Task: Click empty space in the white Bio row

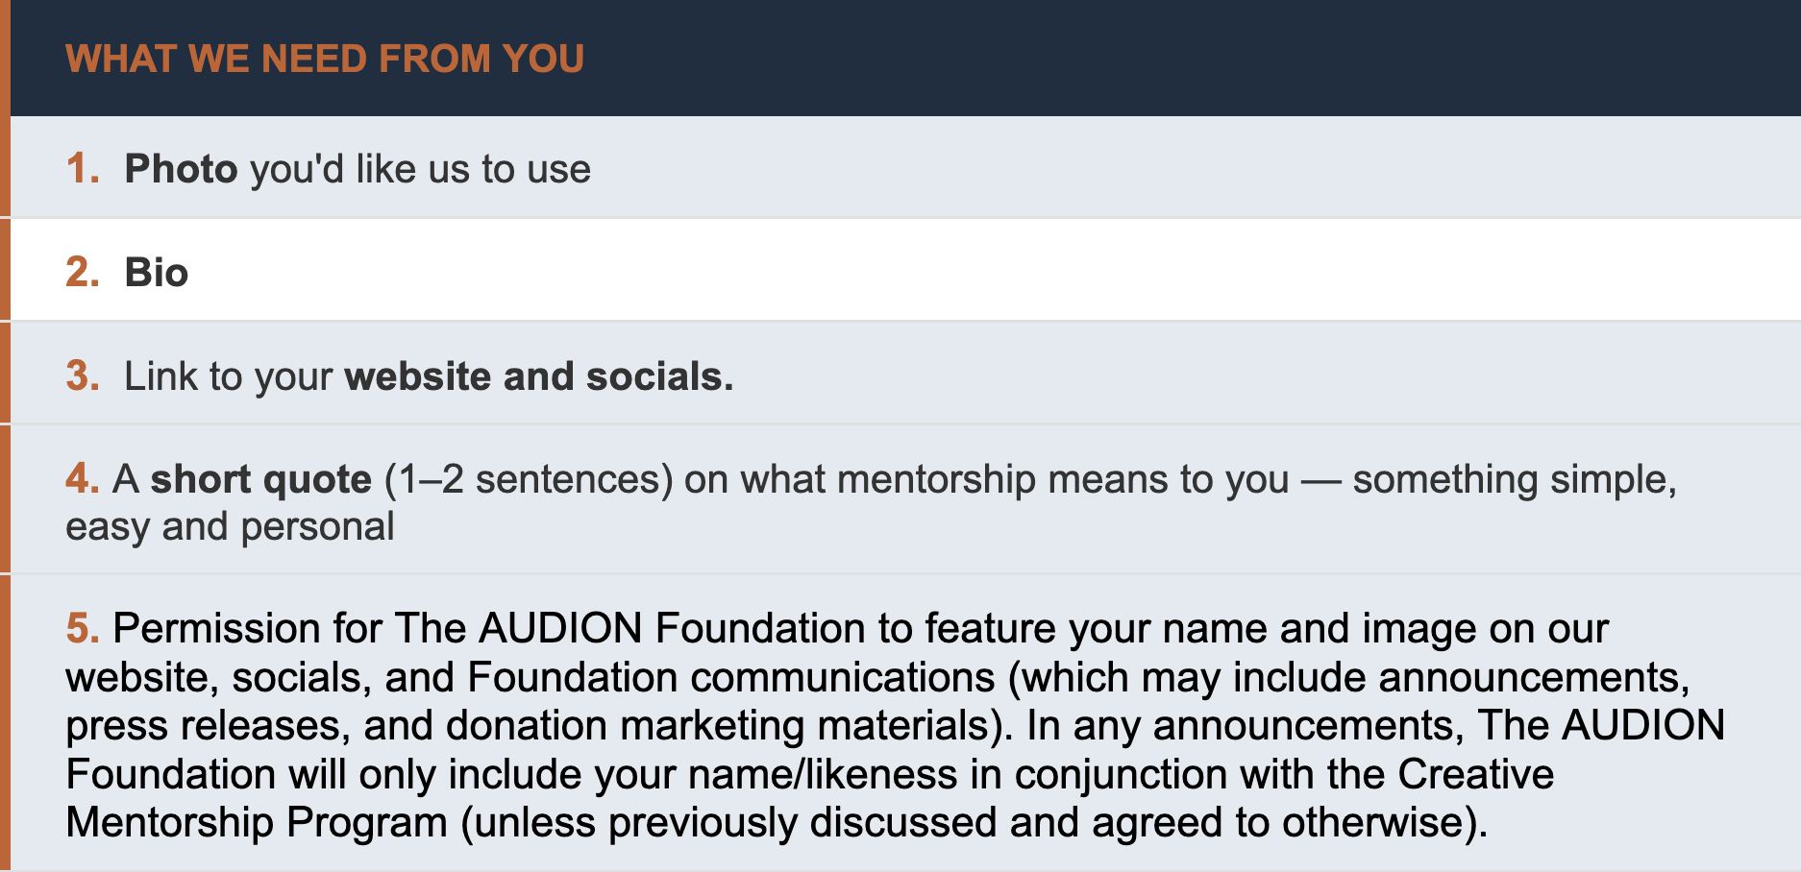Action: coord(961,273)
